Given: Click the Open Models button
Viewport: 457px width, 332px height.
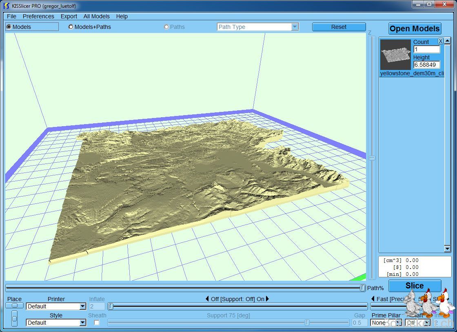Looking at the screenshot, I should click(415, 28).
